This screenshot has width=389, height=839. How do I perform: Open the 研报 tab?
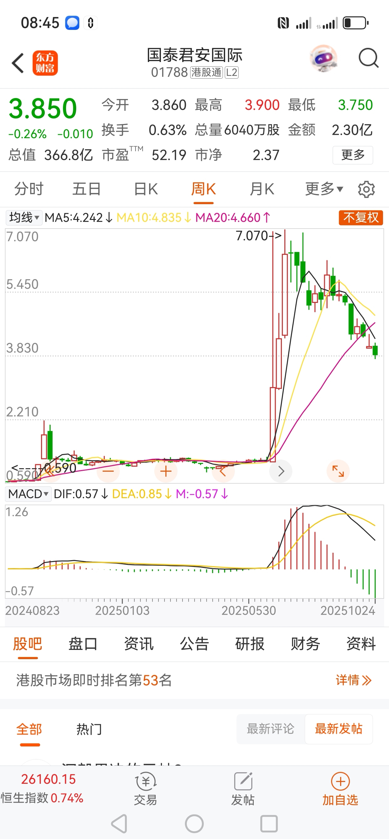pyautogui.click(x=250, y=644)
